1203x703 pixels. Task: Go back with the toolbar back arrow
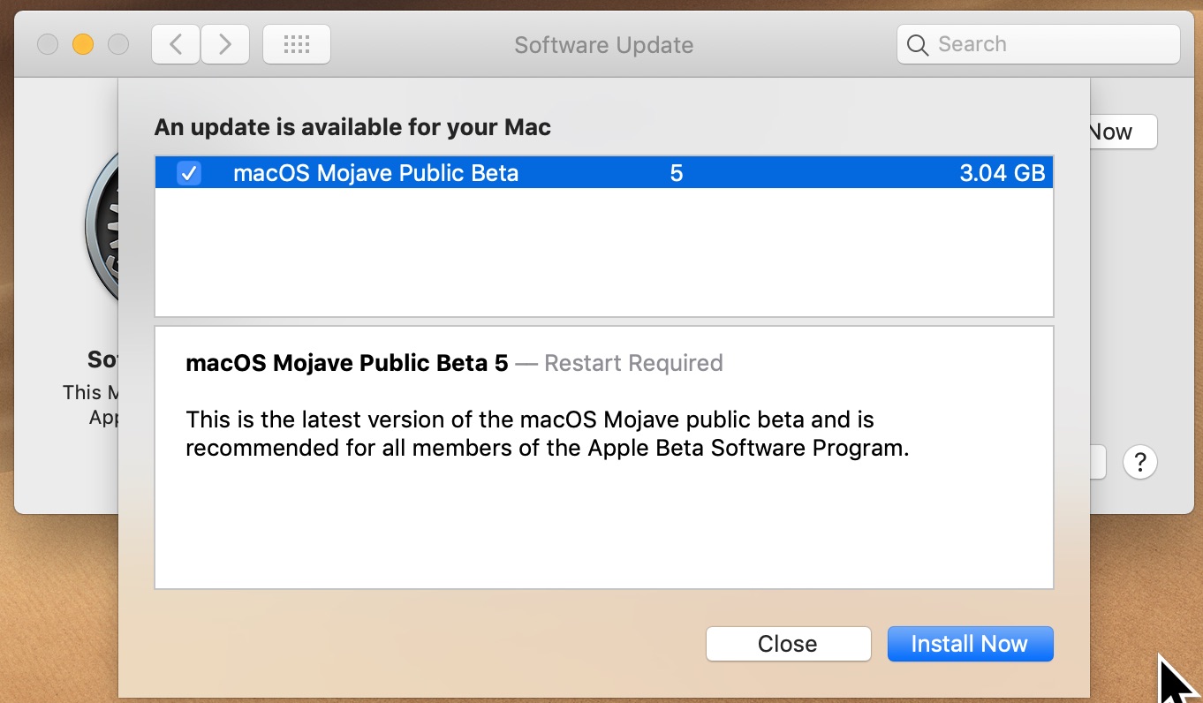(176, 44)
